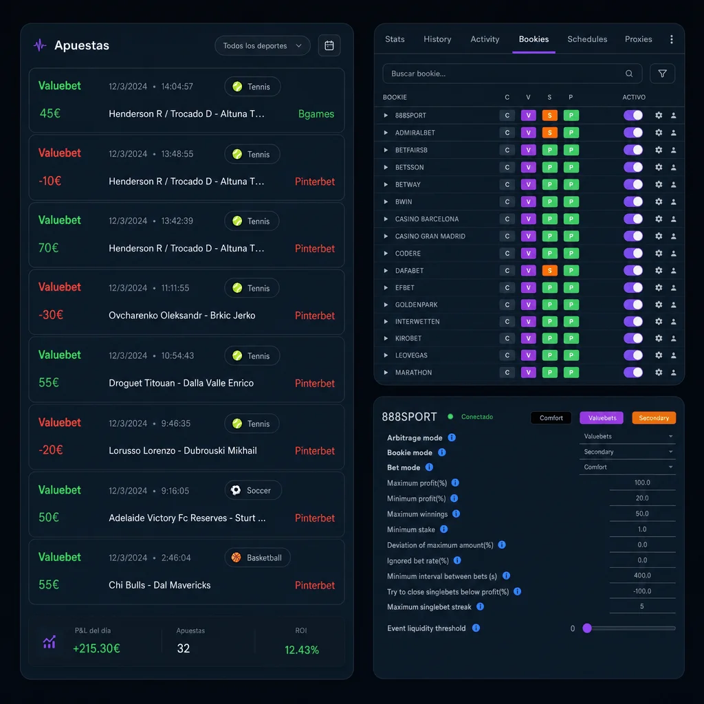Click the purple Valuebets tag button
The height and width of the screenshot is (704, 704).
tap(602, 417)
